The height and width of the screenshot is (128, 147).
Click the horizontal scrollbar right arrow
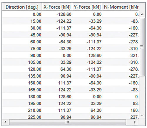[x=135, y=122]
